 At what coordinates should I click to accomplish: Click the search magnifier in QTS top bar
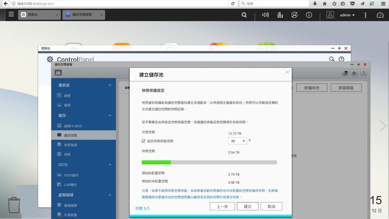click(x=244, y=15)
